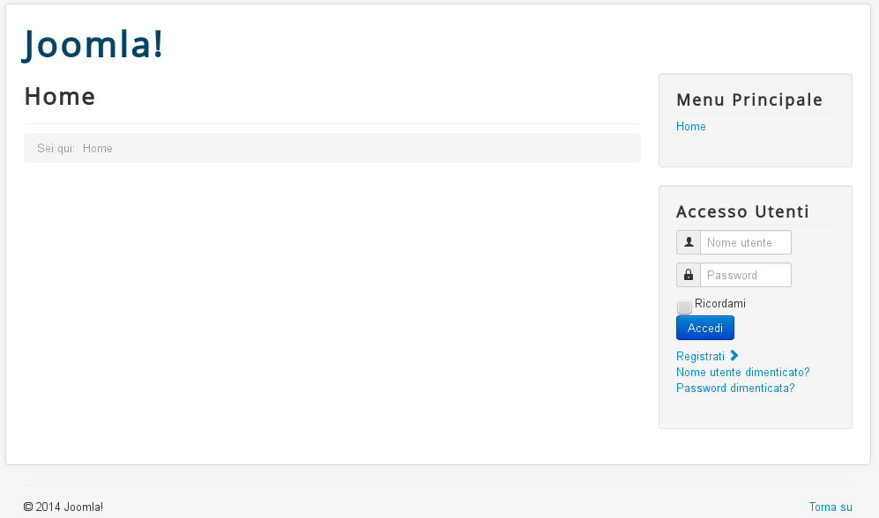Click the blue Accedi button
Viewport: 879px width, 518px height.
click(704, 329)
